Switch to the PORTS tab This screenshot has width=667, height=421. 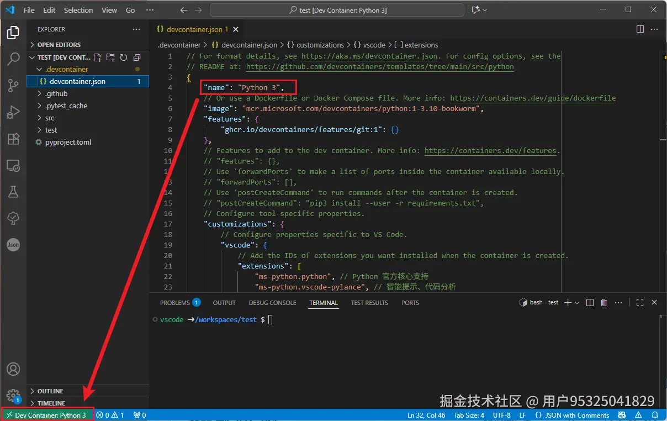coord(410,303)
